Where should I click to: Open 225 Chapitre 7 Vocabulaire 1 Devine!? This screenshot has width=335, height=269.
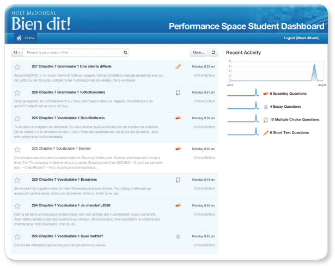pyautogui.click(x=61, y=149)
